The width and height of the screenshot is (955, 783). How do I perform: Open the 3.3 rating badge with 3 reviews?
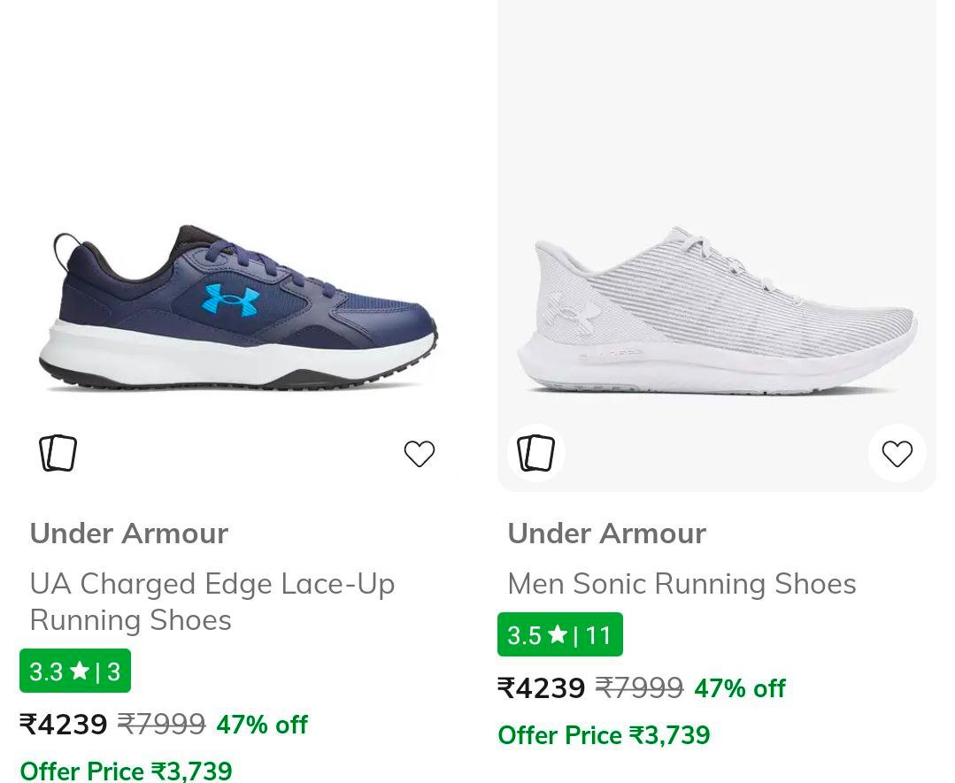click(75, 672)
